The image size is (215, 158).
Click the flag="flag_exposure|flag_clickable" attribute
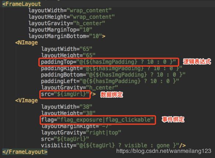pos(97,120)
